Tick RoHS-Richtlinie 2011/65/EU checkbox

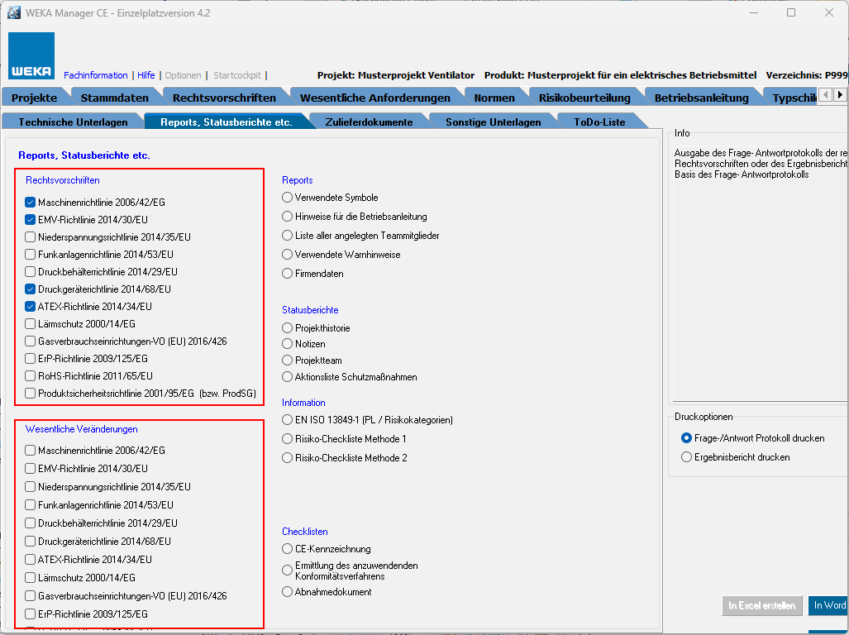click(x=31, y=375)
